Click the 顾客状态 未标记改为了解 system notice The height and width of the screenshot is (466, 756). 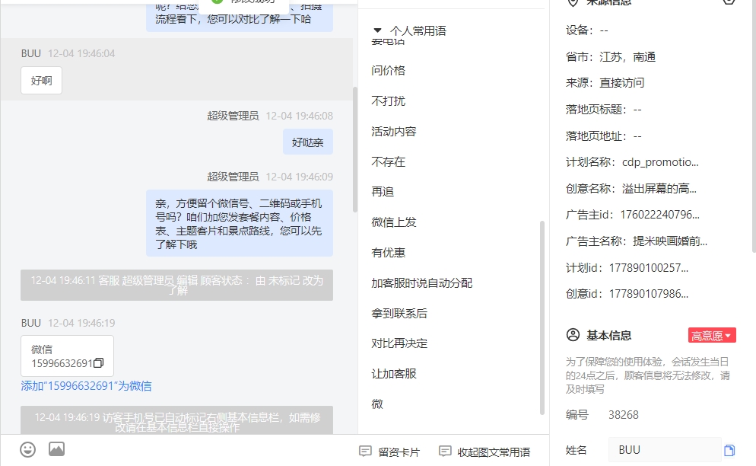pos(177,285)
